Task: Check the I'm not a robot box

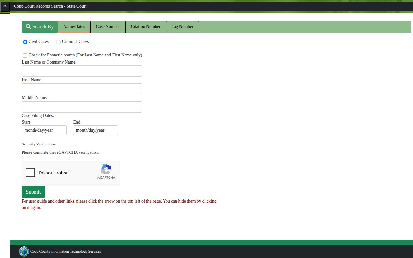Action: [x=30, y=173]
